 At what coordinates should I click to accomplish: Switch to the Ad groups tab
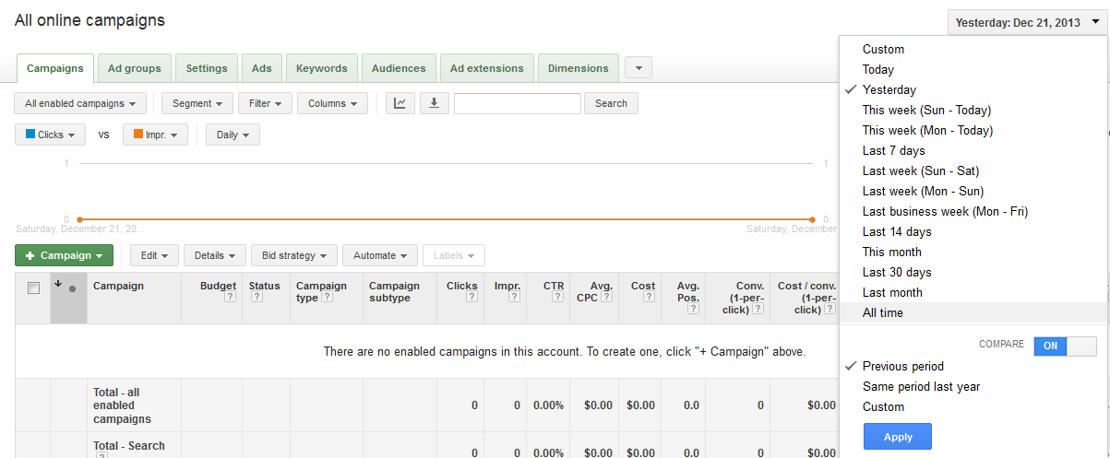134,68
